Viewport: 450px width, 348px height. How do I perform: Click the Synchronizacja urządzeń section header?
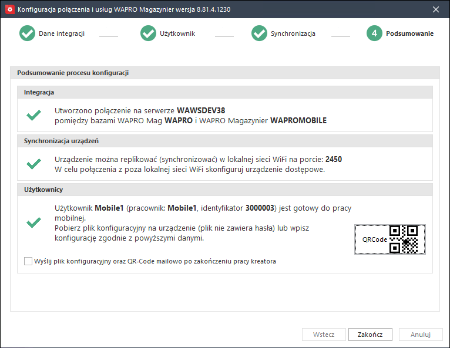point(225,141)
